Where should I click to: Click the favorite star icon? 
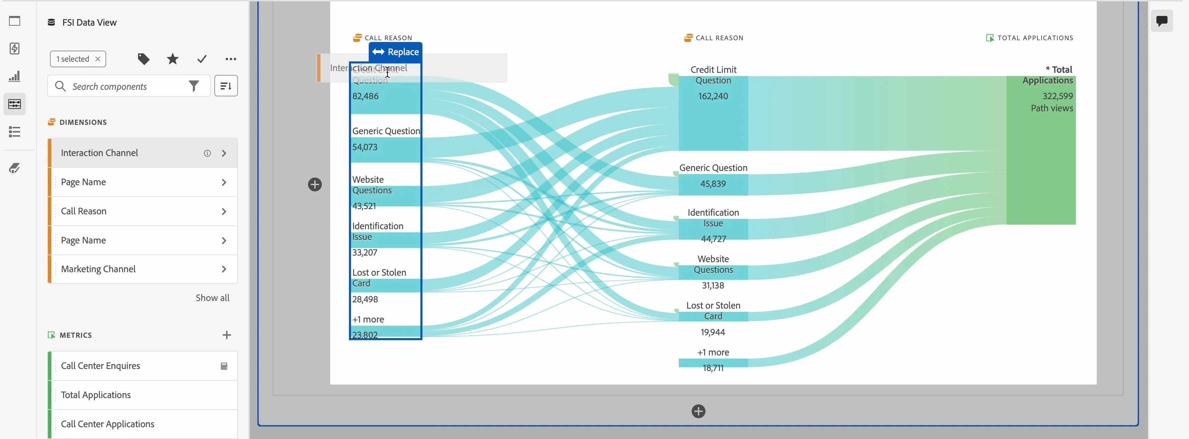point(173,59)
